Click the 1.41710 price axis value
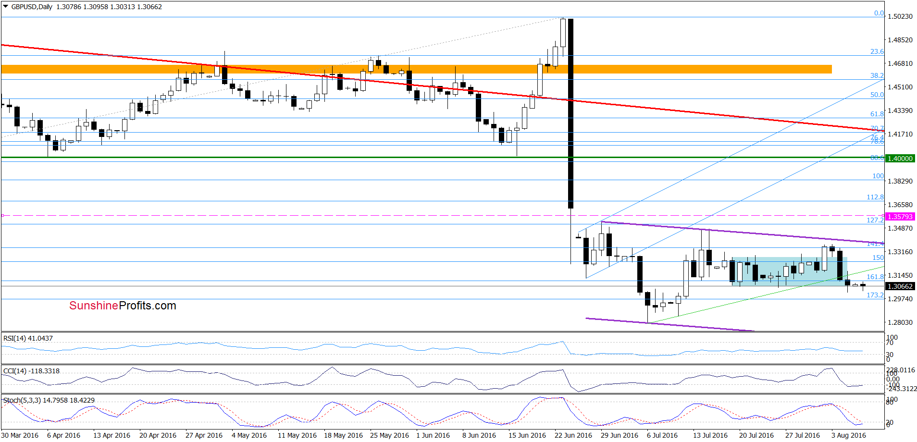This screenshot has width=917, height=442. point(900,134)
